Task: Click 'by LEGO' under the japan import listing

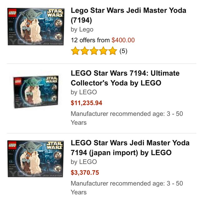Action: point(84,162)
